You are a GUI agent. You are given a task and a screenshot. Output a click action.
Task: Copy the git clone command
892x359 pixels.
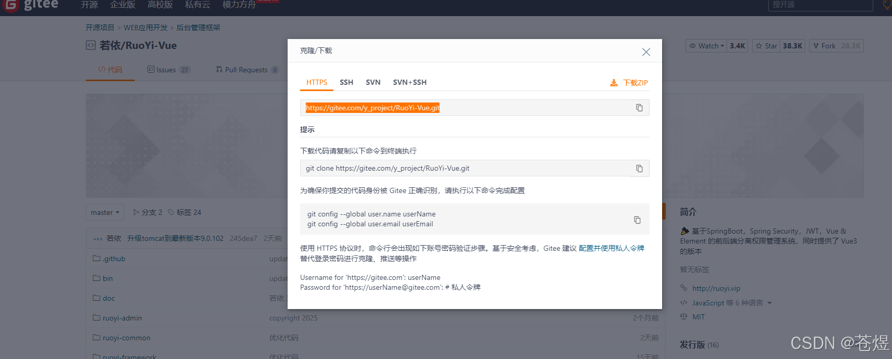pos(639,169)
